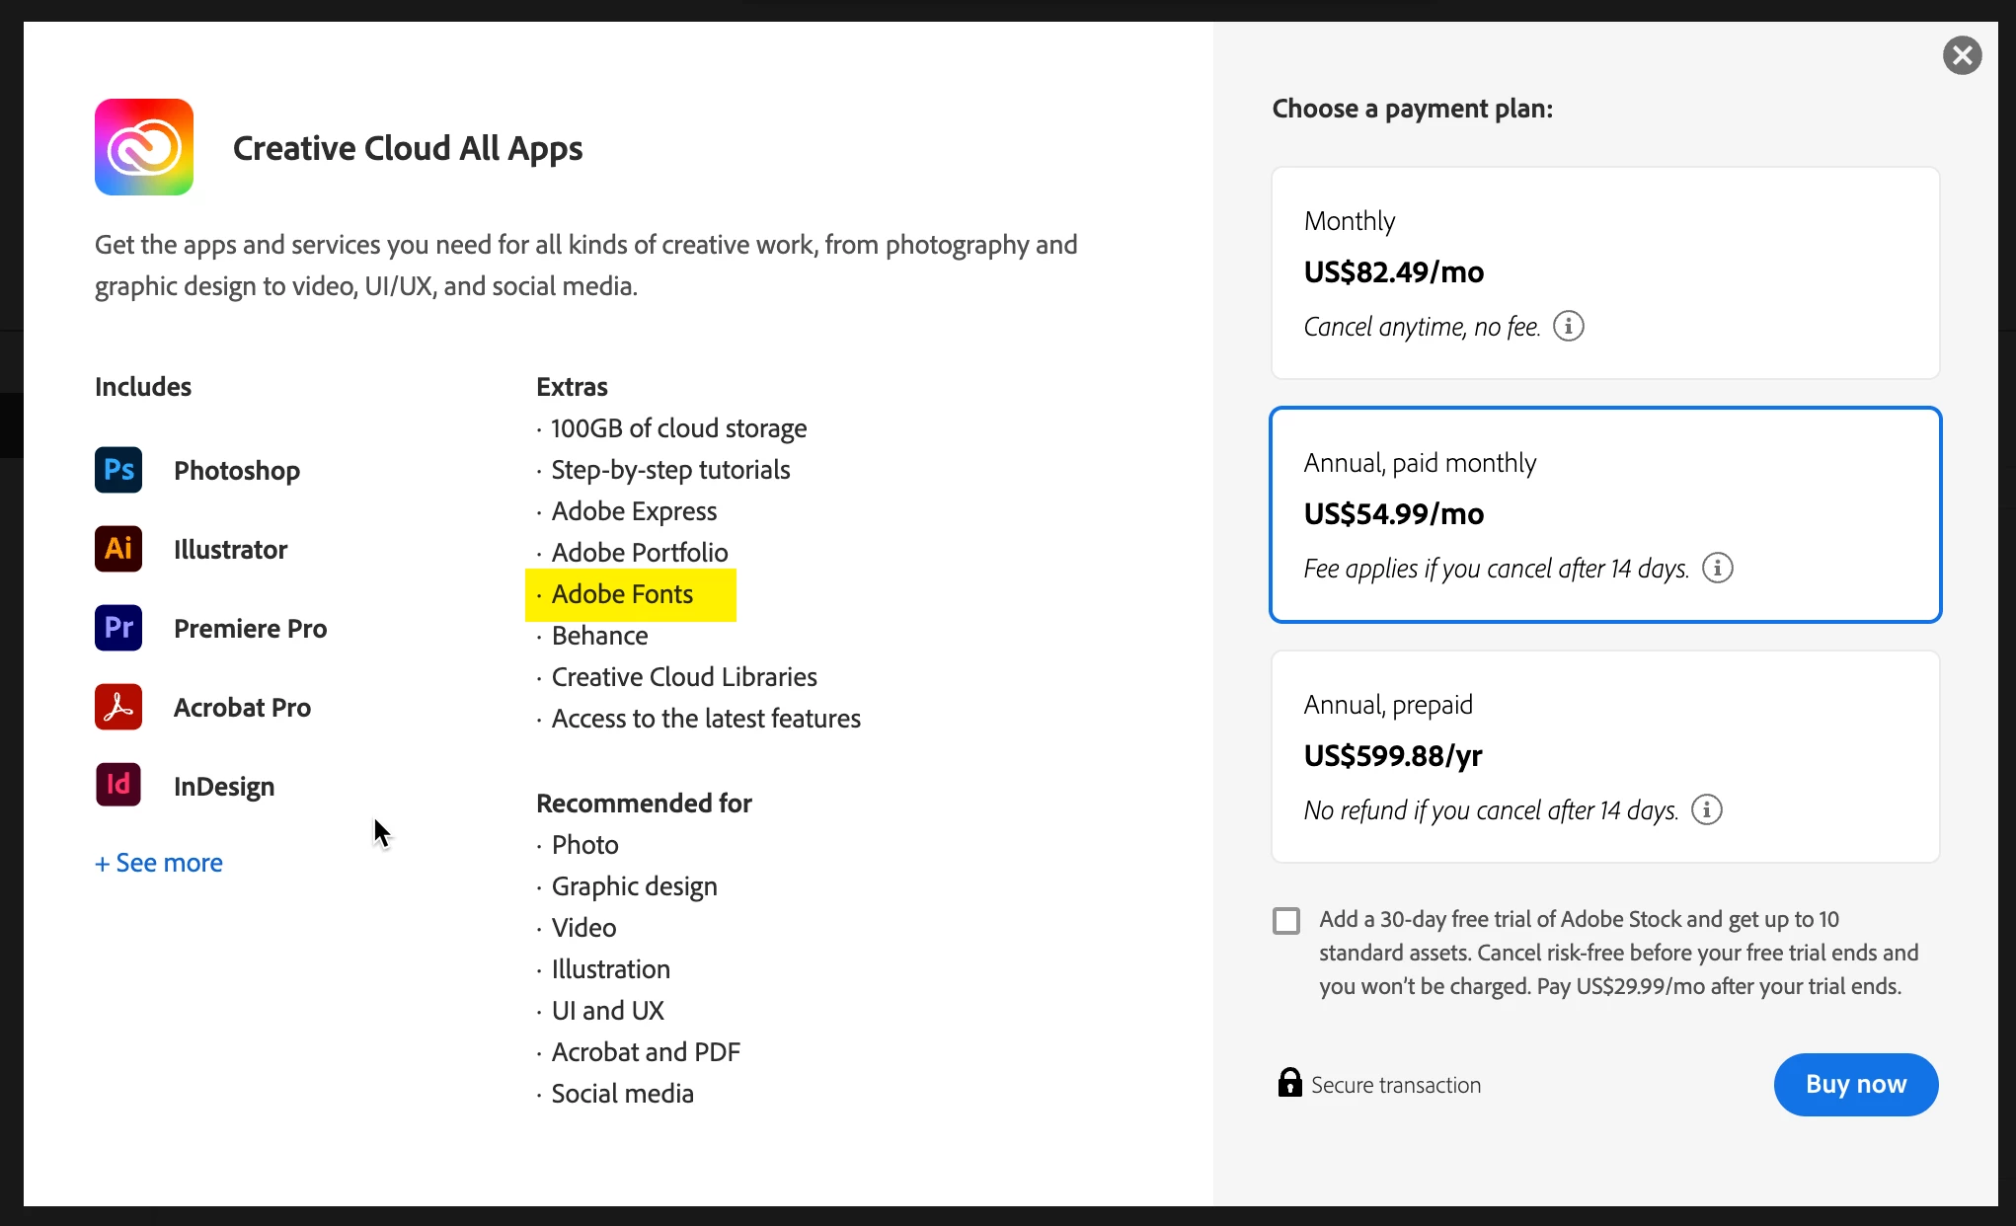Choose the Annual, prepaid plan
Image resolution: width=2016 pixels, height=1226 pixels.
point(1605,756)
